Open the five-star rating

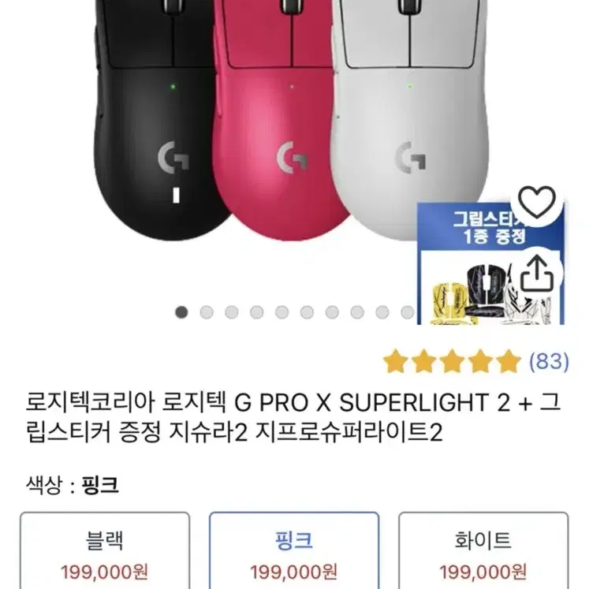point(452,361)
